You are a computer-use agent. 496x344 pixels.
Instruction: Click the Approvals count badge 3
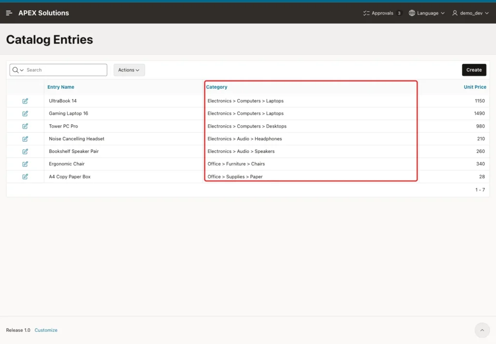pyautogui.click(x=399, y=13)
